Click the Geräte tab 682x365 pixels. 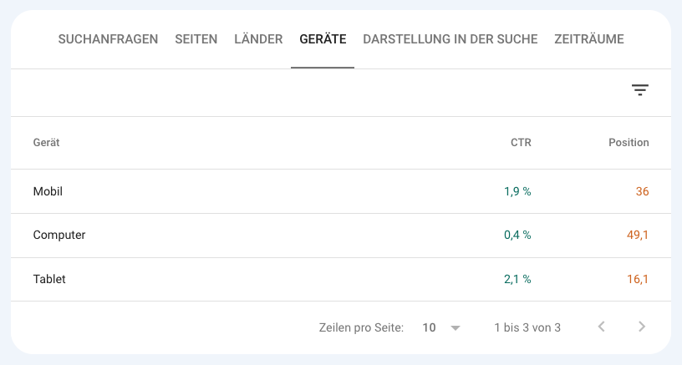(x=323, y=39)
